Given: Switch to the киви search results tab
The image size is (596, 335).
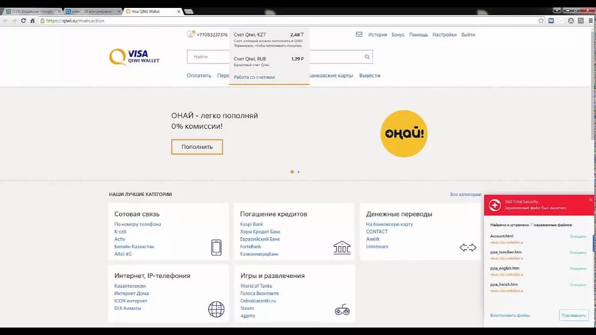Looking at the screenshot, I should 93,11.
